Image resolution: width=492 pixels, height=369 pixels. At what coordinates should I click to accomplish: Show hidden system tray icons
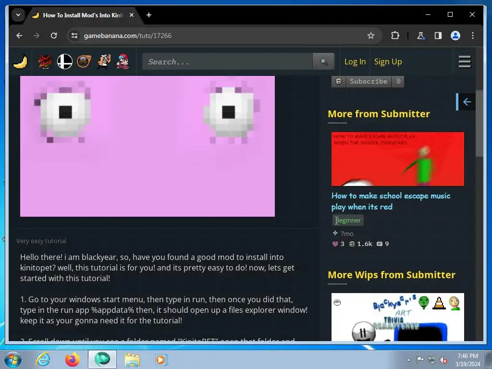[x=408, y=360]
